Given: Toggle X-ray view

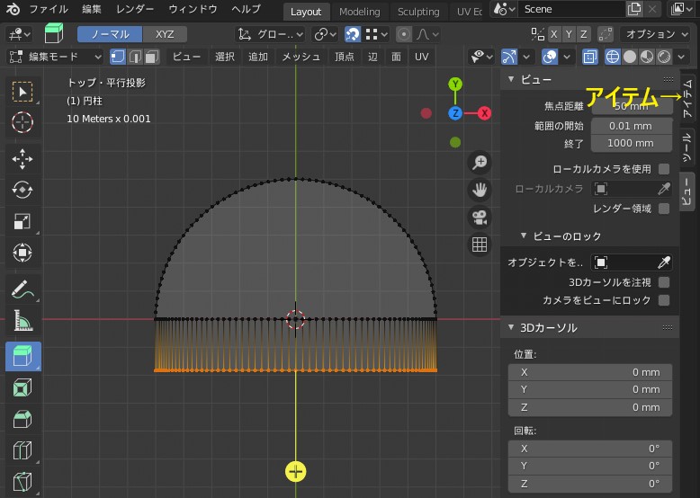Looking at the screenshot, I should [589, 57].
